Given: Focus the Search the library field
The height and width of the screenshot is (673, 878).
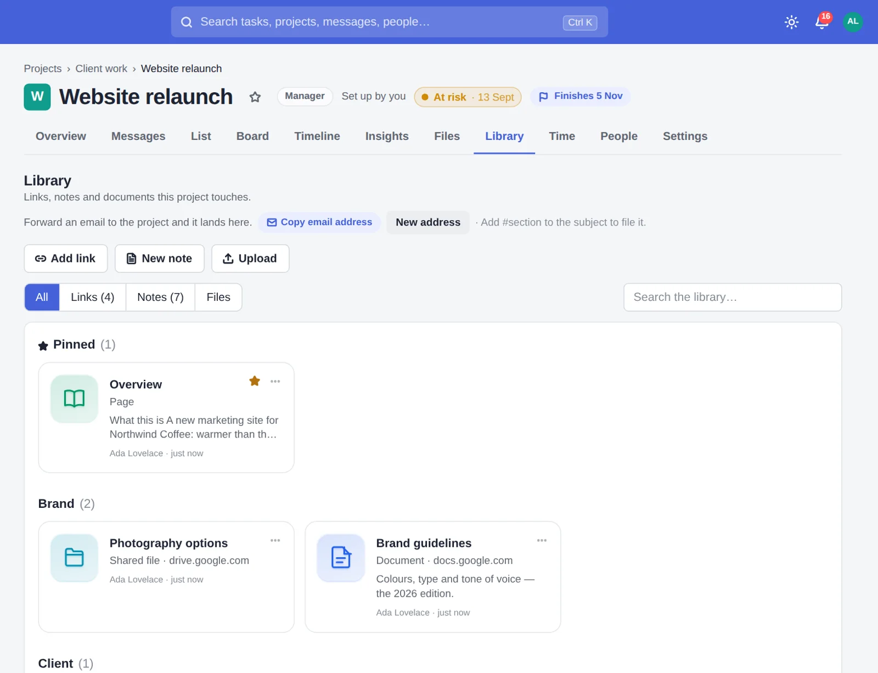Looking at the screenshot, I should point(733,297).
